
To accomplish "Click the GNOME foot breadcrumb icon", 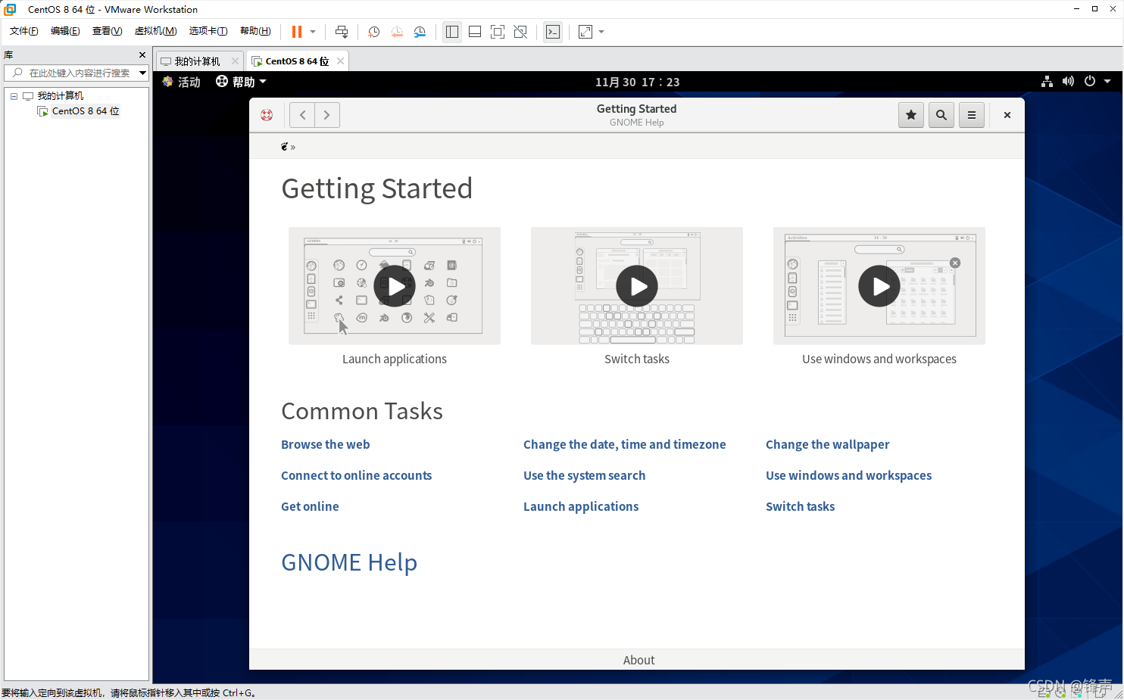I will pyautogui.click(x=285, y=146).
